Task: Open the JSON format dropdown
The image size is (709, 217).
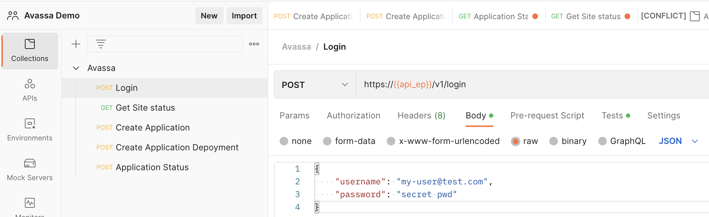Action: click(x=678, y=141)
